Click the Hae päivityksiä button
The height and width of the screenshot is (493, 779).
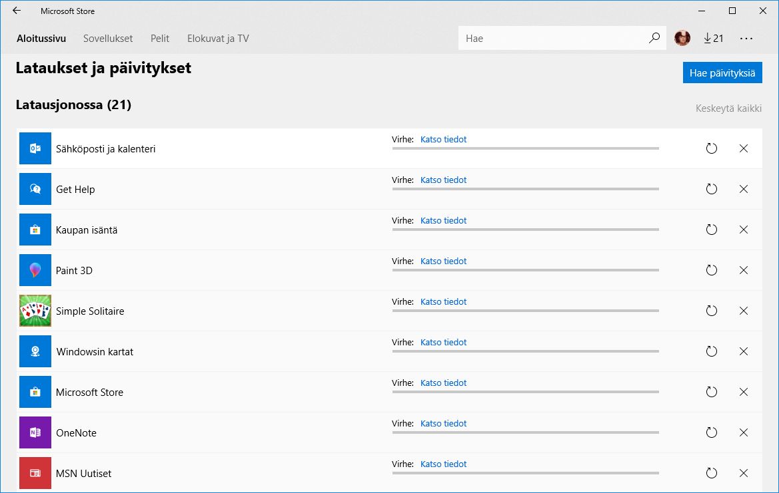click(722, 73)
